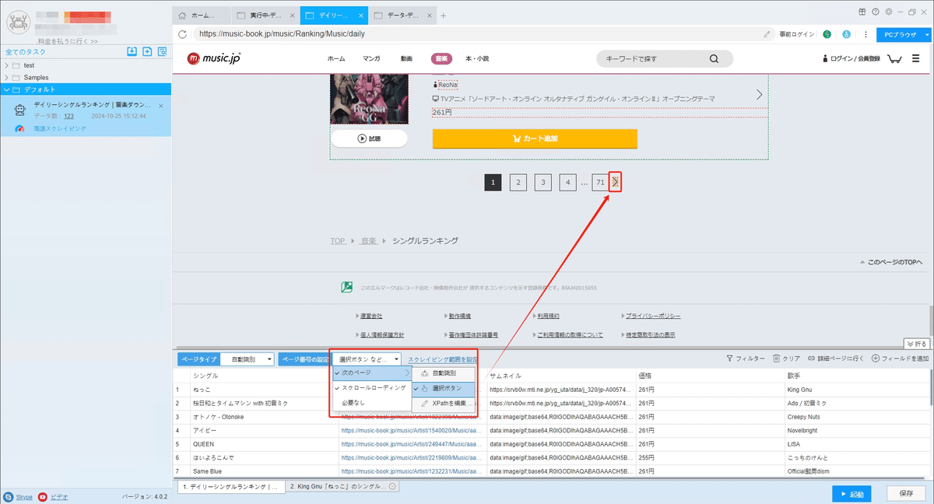Close the デイリーシングルランキング task entry in sidebar
The height and width of the screenshot is (504, 934).
coord(161,105)
